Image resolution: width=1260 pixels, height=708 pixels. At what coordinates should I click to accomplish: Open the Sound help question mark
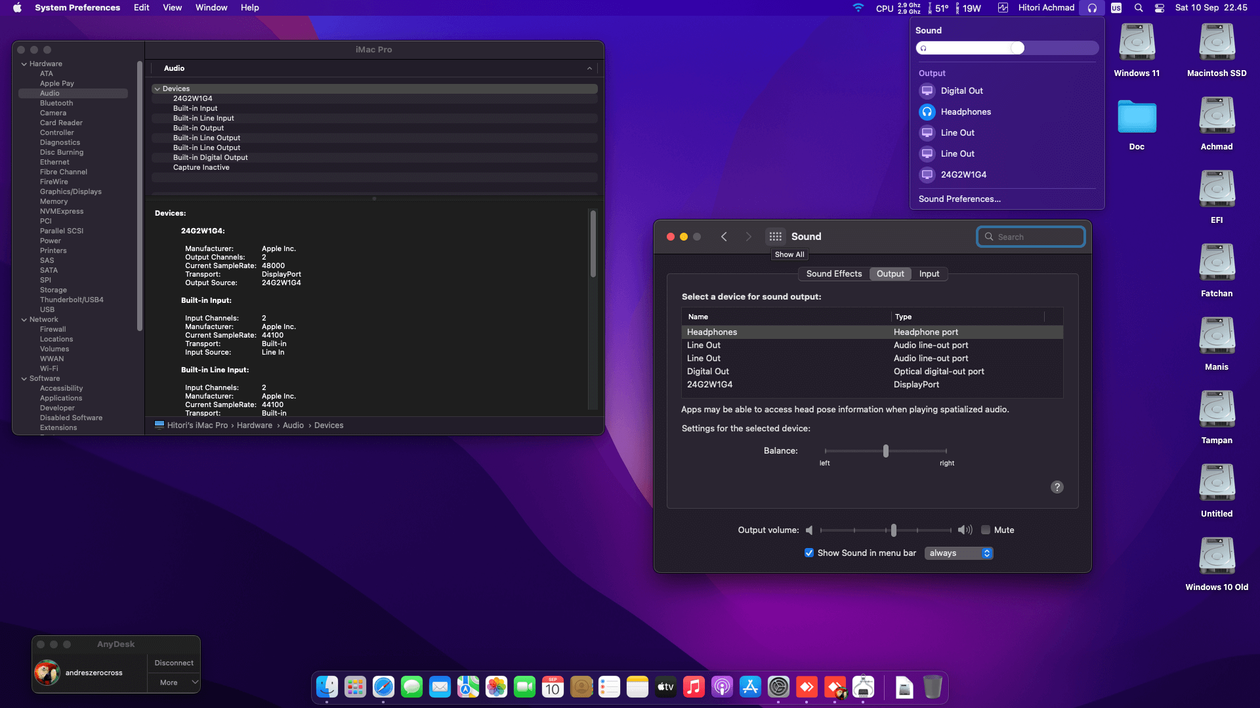(1057, 487)
